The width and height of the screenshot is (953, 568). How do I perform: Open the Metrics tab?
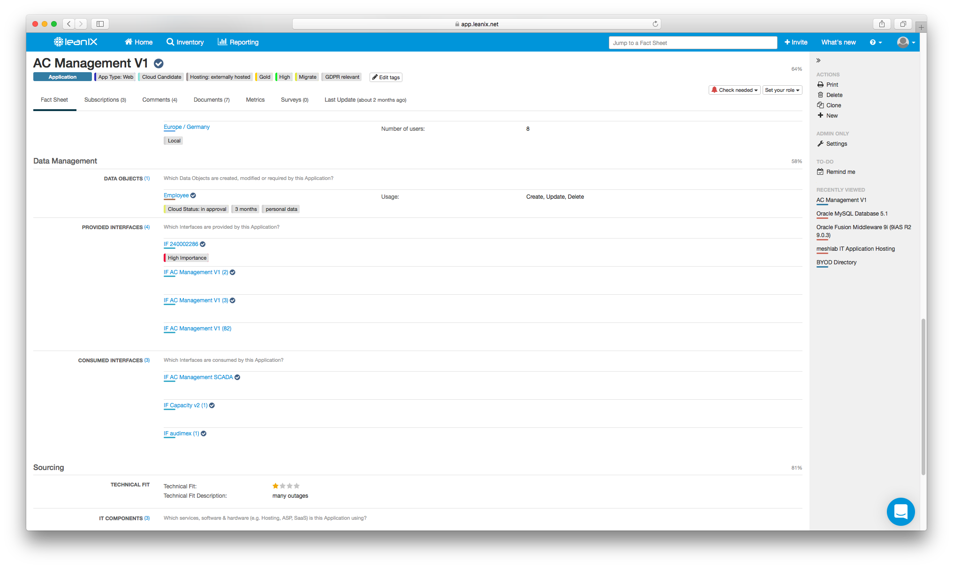255,100
